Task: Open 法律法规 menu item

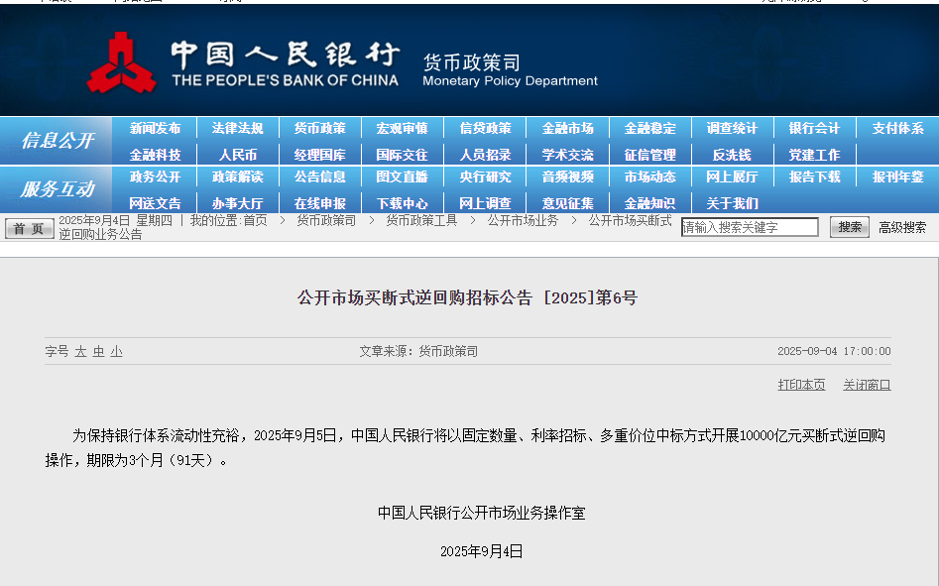Action: [x=237, y=128]
